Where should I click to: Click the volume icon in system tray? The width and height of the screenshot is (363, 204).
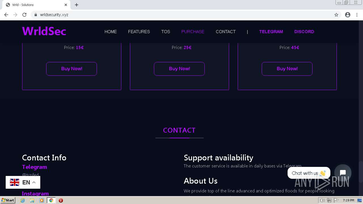tap(322, 200)
